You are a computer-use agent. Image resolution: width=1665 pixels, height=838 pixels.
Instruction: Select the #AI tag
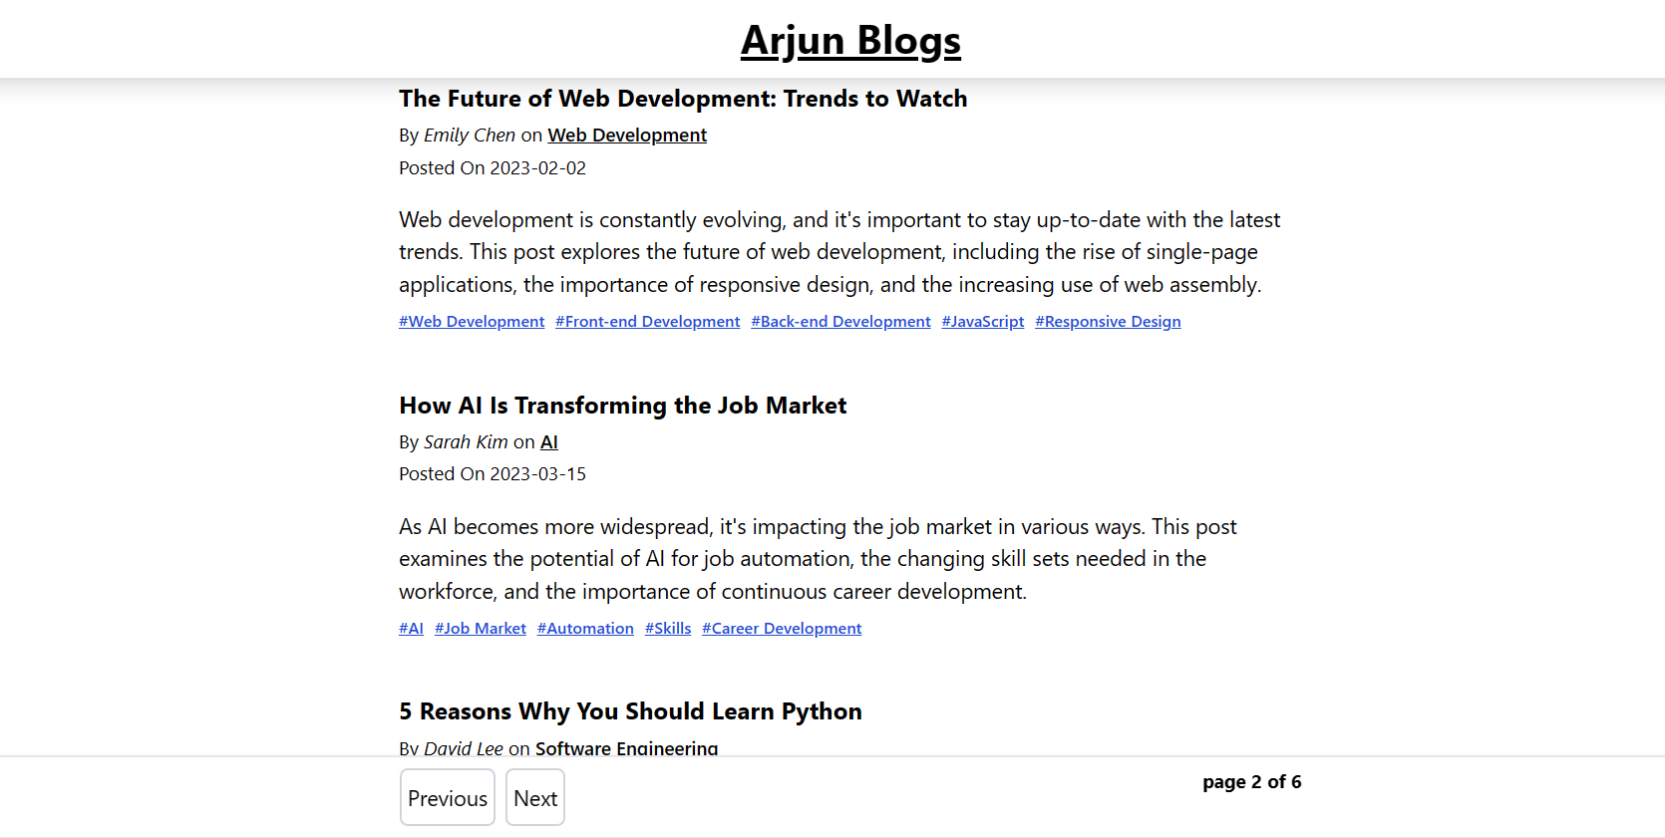click(x=412, y=628)
